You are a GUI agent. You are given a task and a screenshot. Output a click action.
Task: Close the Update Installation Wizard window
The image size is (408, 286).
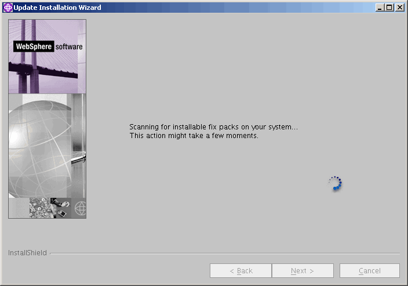[x=399, y=8]
